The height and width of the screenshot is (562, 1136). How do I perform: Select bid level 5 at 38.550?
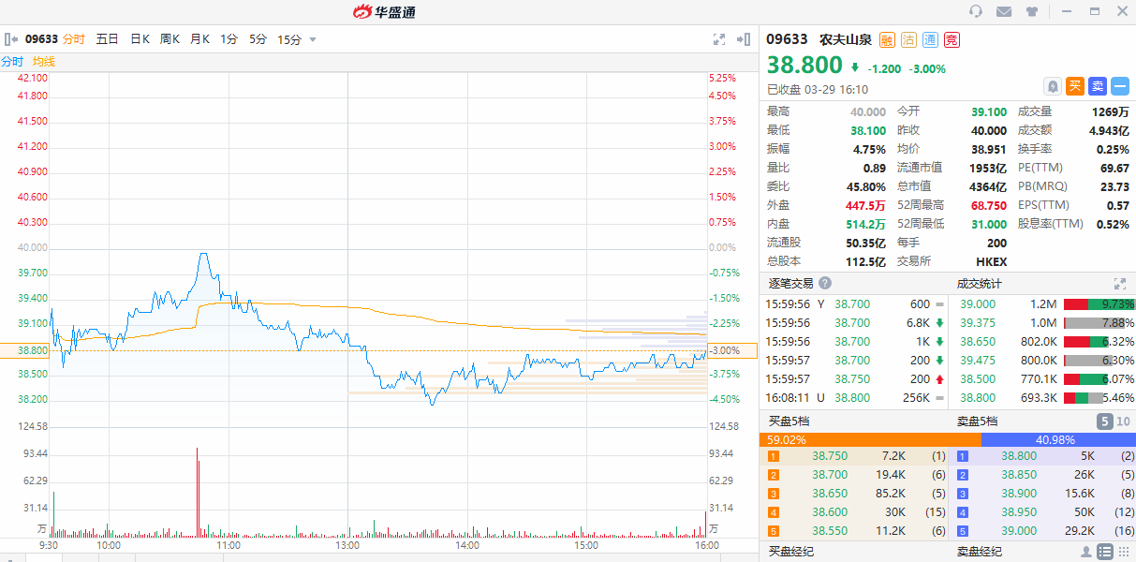(x=854, y=530)
